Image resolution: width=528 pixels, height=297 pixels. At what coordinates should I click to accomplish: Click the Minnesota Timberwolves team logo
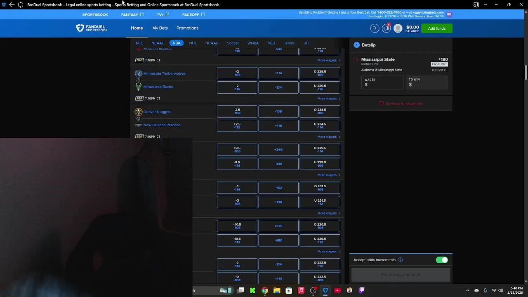[x=139, y=73]
